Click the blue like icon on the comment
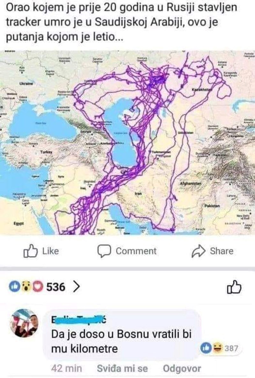255x378 pixels. tap(206, 348)
